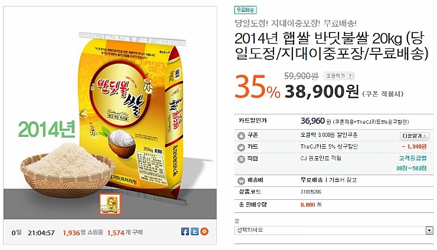Click the green 무료배송 badge

246,10
